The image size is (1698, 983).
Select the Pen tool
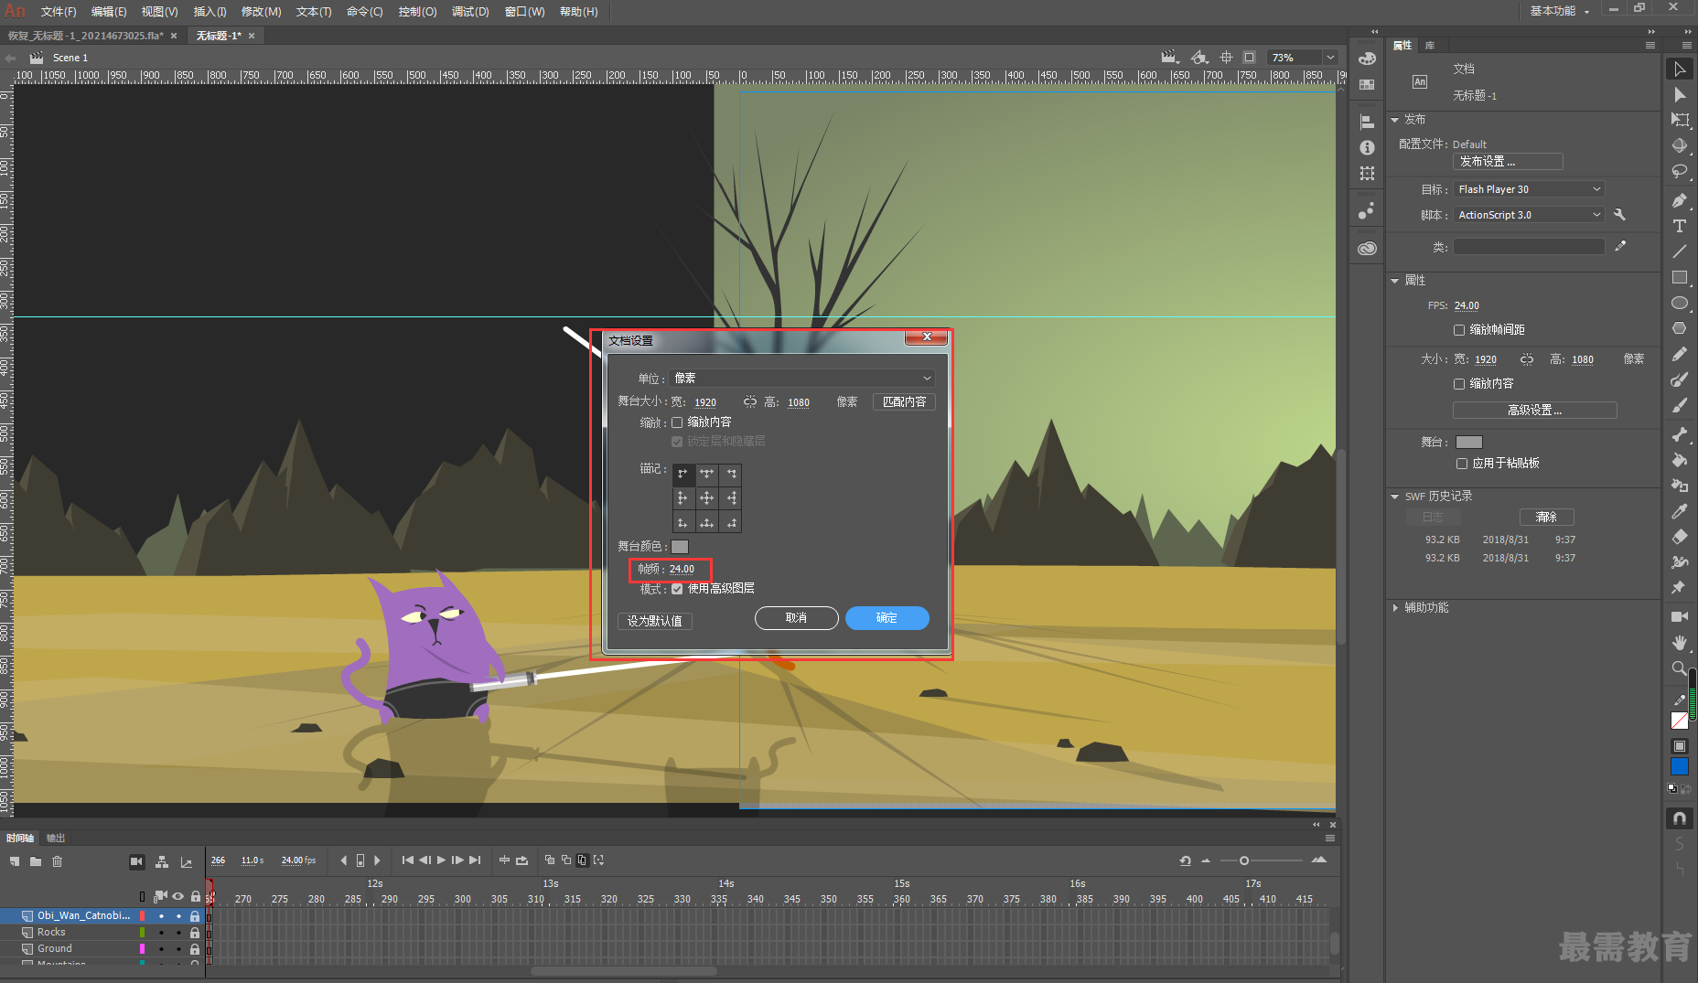(x=1680, y=200)
